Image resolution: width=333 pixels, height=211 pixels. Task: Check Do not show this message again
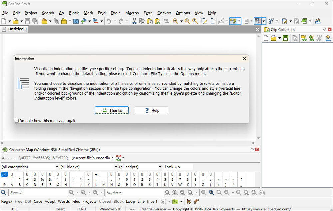tap(17, 121)
